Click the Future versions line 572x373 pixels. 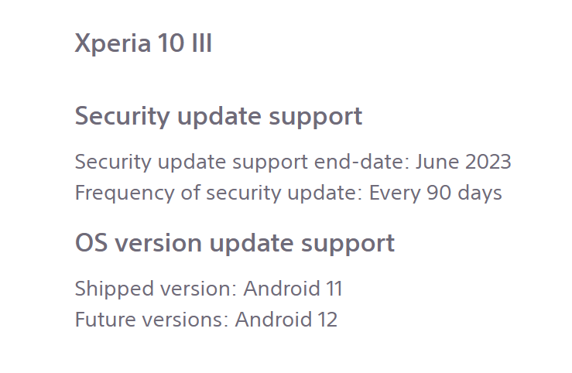tap(206, 320)
